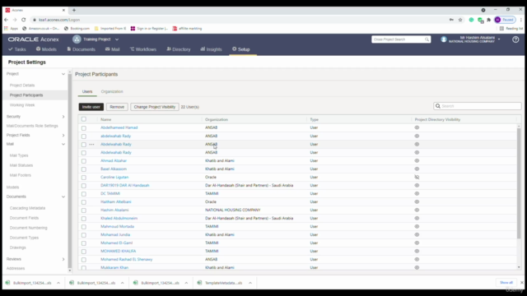Close the downloads bar
Image resolution: width=527 pixels, height=296 pixels.
521,283
